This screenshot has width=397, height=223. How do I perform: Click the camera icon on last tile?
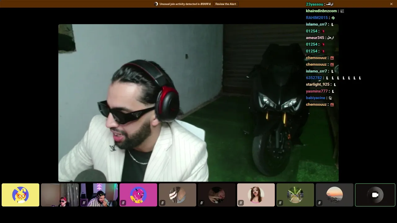pyautogui.click(x=375, y=195)
